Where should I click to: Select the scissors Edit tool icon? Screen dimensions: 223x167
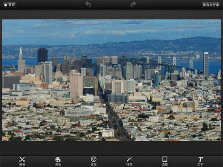click(22, 159)
